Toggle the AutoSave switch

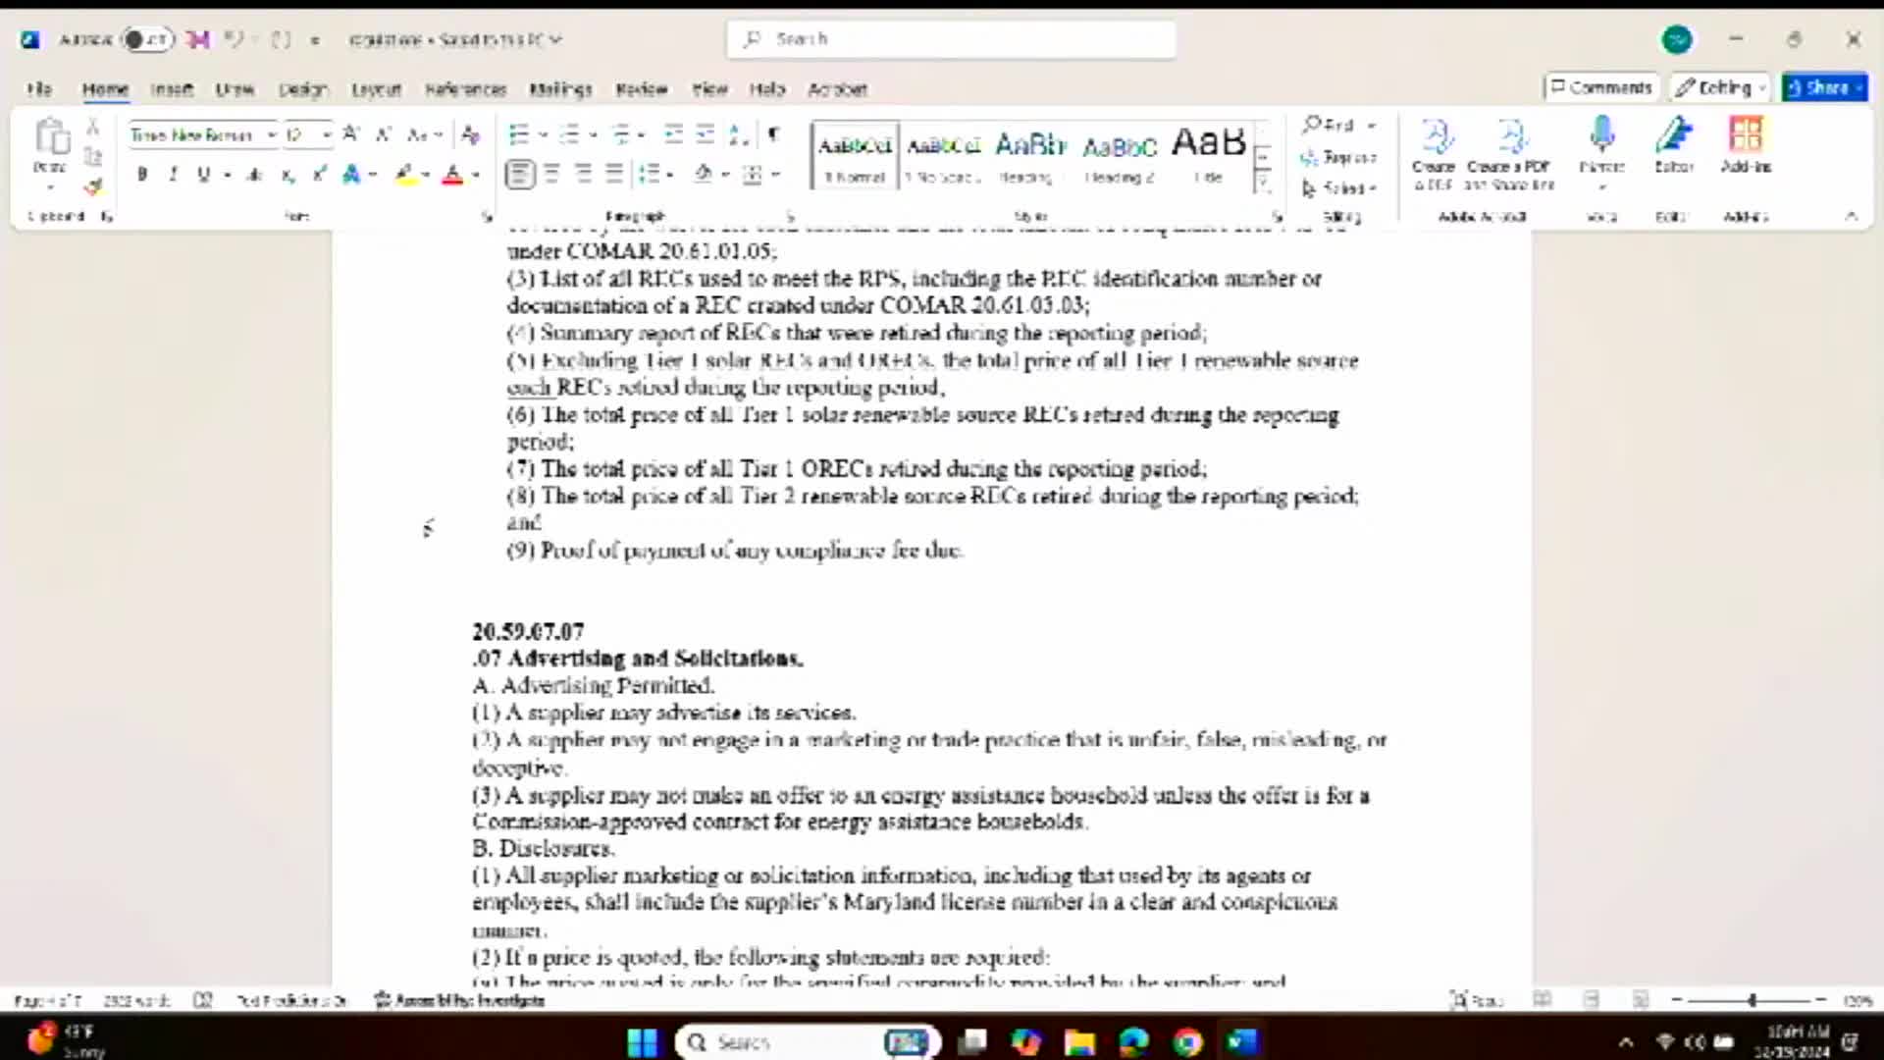coord(147,39)
